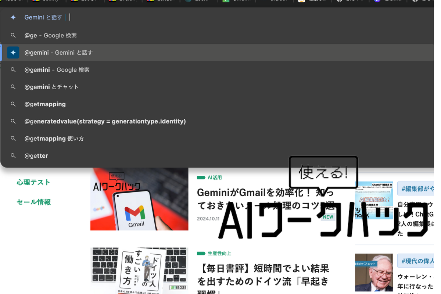The image size is (441, 294).
Task: Click the Gemini sparkle icon in the address bar
Action: click(x=13, y=17)
